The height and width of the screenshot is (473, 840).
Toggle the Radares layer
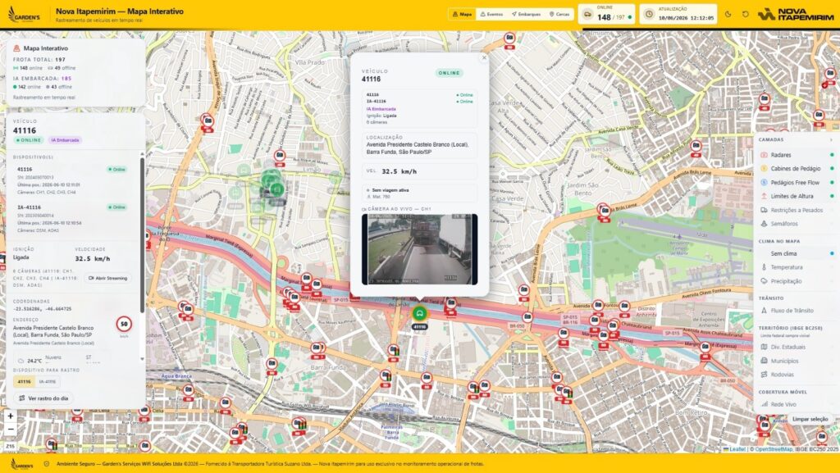[797, 155]
